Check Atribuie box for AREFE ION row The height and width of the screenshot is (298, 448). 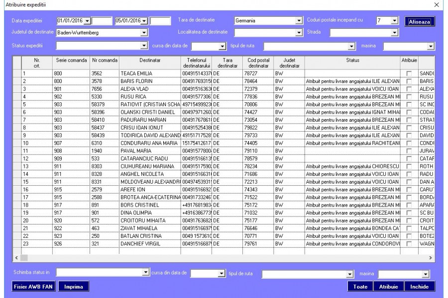[x=409, y=190]
